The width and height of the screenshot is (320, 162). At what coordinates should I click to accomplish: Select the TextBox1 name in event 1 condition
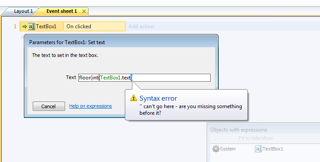click(x=46, y=26)
